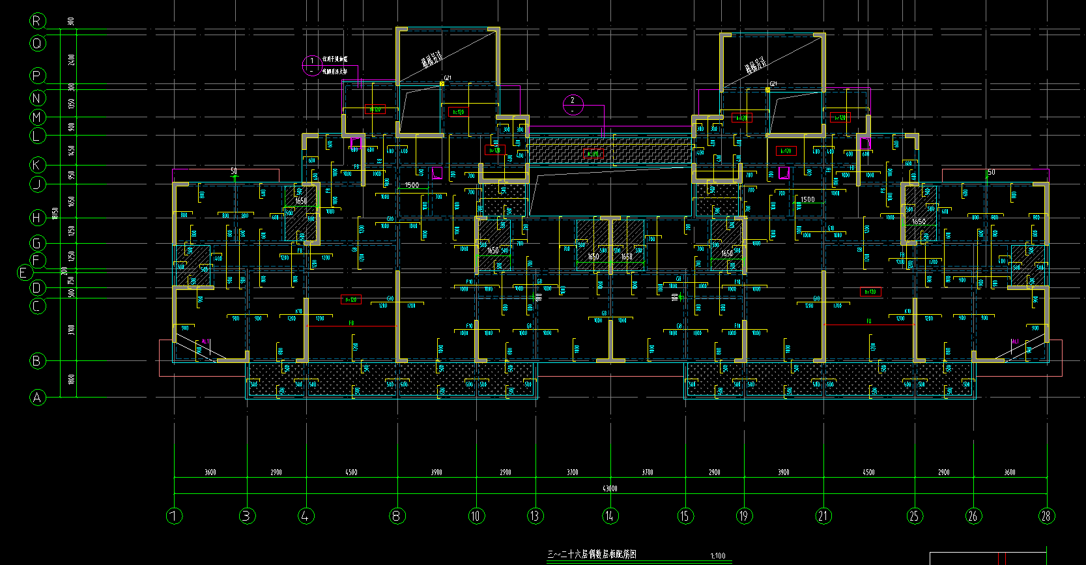Select magenta detail callout circle 2
Viewport: 1086px width, 565px height.
tap(573, 105)
